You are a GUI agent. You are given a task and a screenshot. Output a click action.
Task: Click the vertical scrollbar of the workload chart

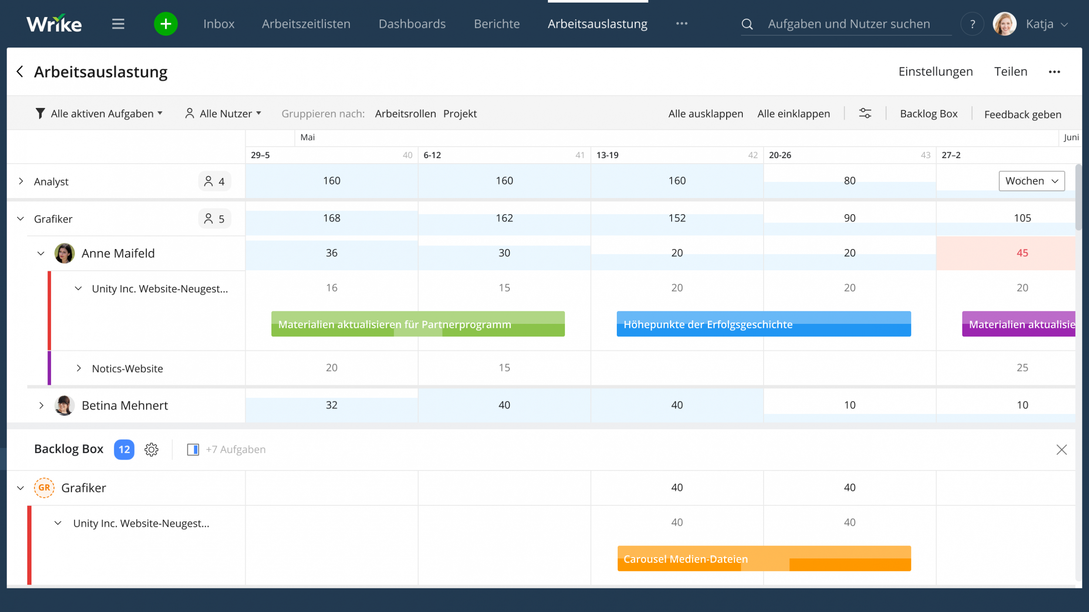point(1079,197)
